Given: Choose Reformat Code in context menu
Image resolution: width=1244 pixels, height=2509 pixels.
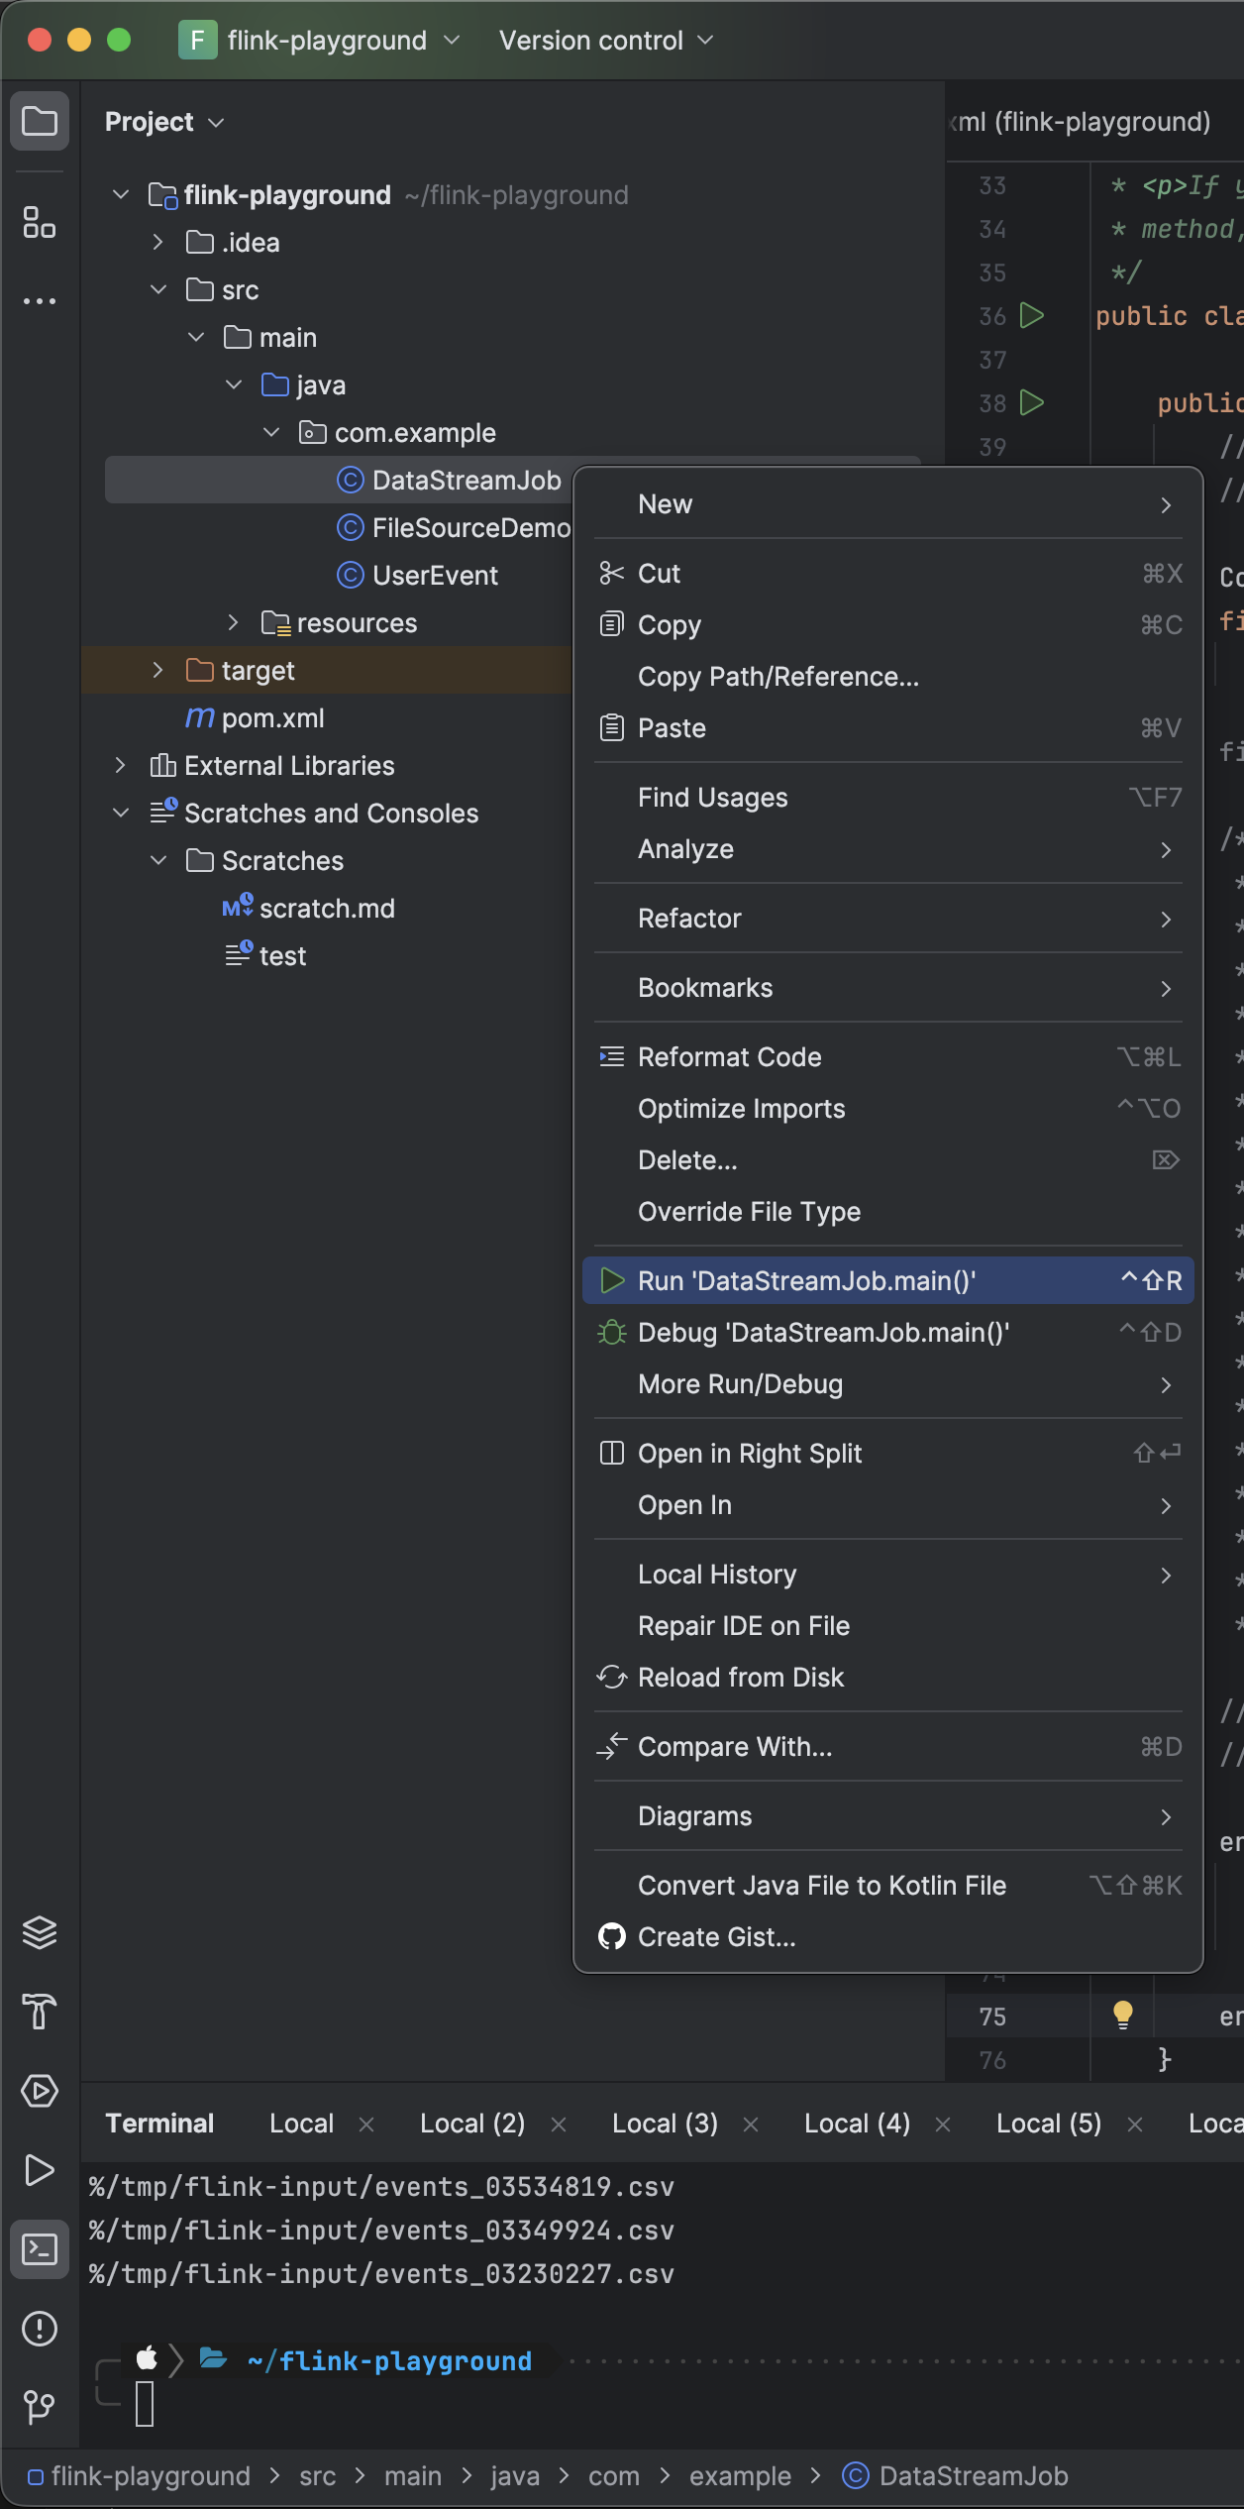Looking at the screenshot, I should tap(888, 1057).
